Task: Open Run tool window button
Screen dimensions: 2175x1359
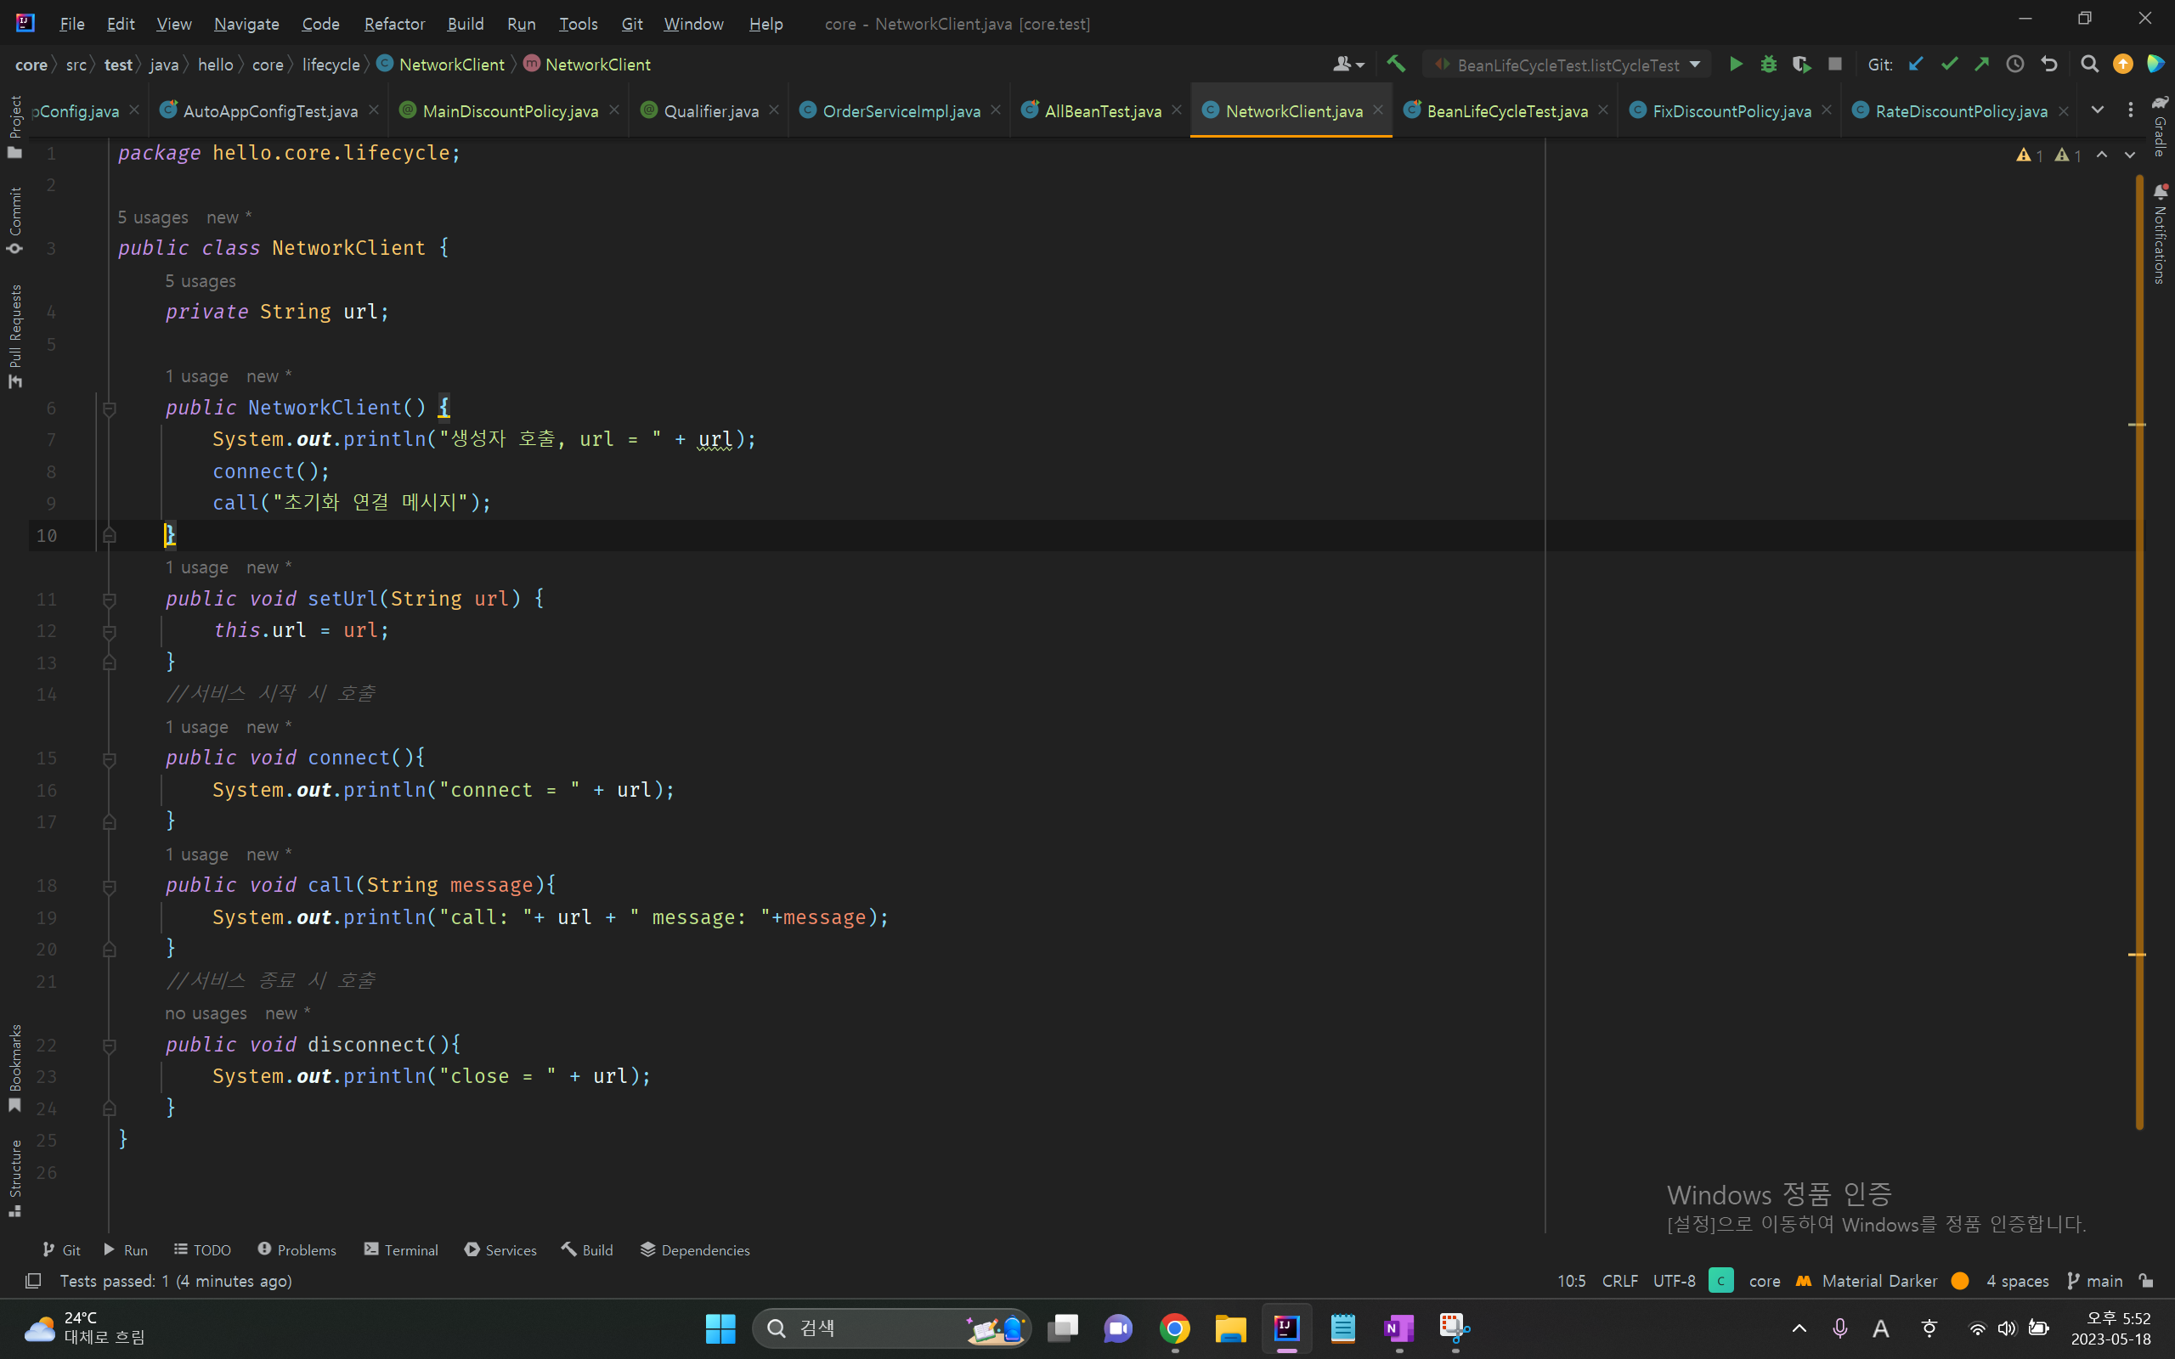Action: 126,1250
